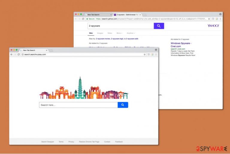Click Restore Chrome Tab Page footer link

click(89, 142)
